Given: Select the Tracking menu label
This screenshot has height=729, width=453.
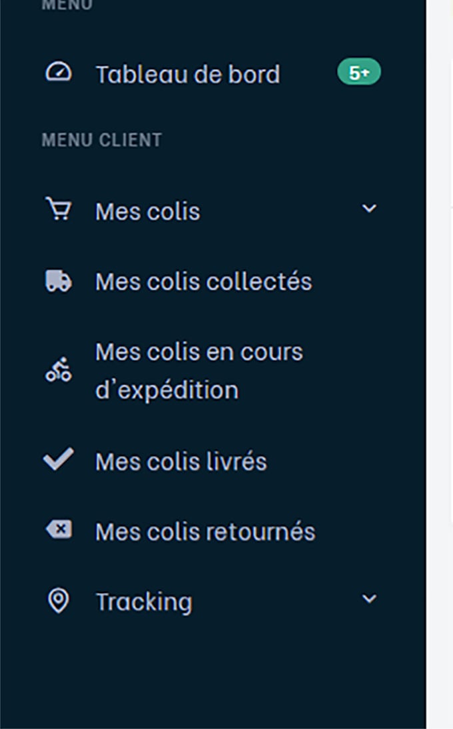Looking at the screenshot, I should pyautogui.click(x=144, y=602).
